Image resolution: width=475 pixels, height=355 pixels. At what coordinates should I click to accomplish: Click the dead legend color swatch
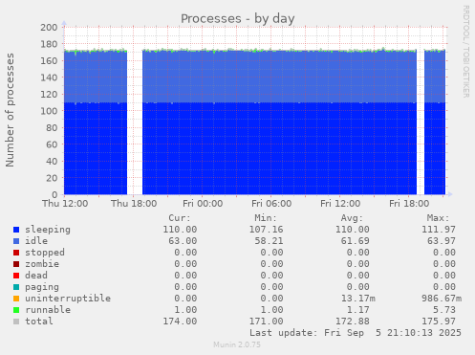tap(16, 276)
